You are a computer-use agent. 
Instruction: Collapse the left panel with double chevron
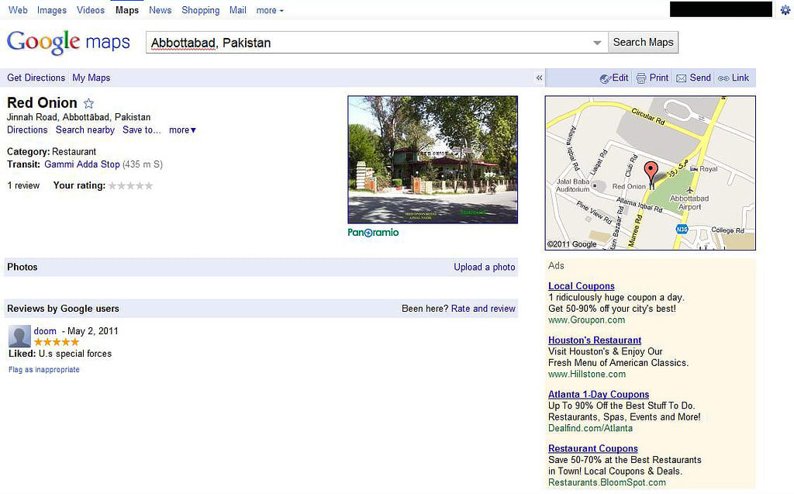(x=540, y=78)
